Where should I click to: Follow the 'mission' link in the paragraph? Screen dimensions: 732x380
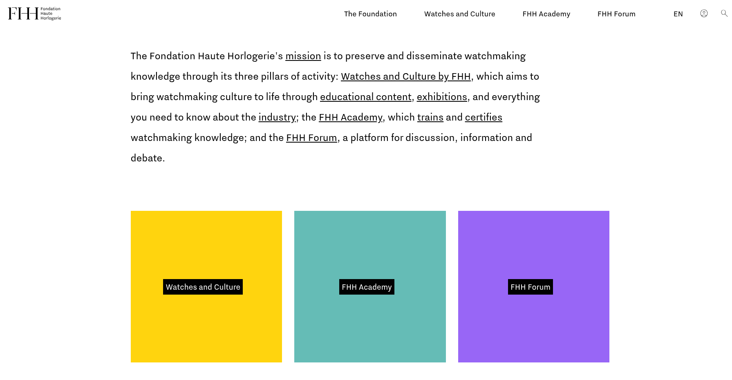pos(303,56)
